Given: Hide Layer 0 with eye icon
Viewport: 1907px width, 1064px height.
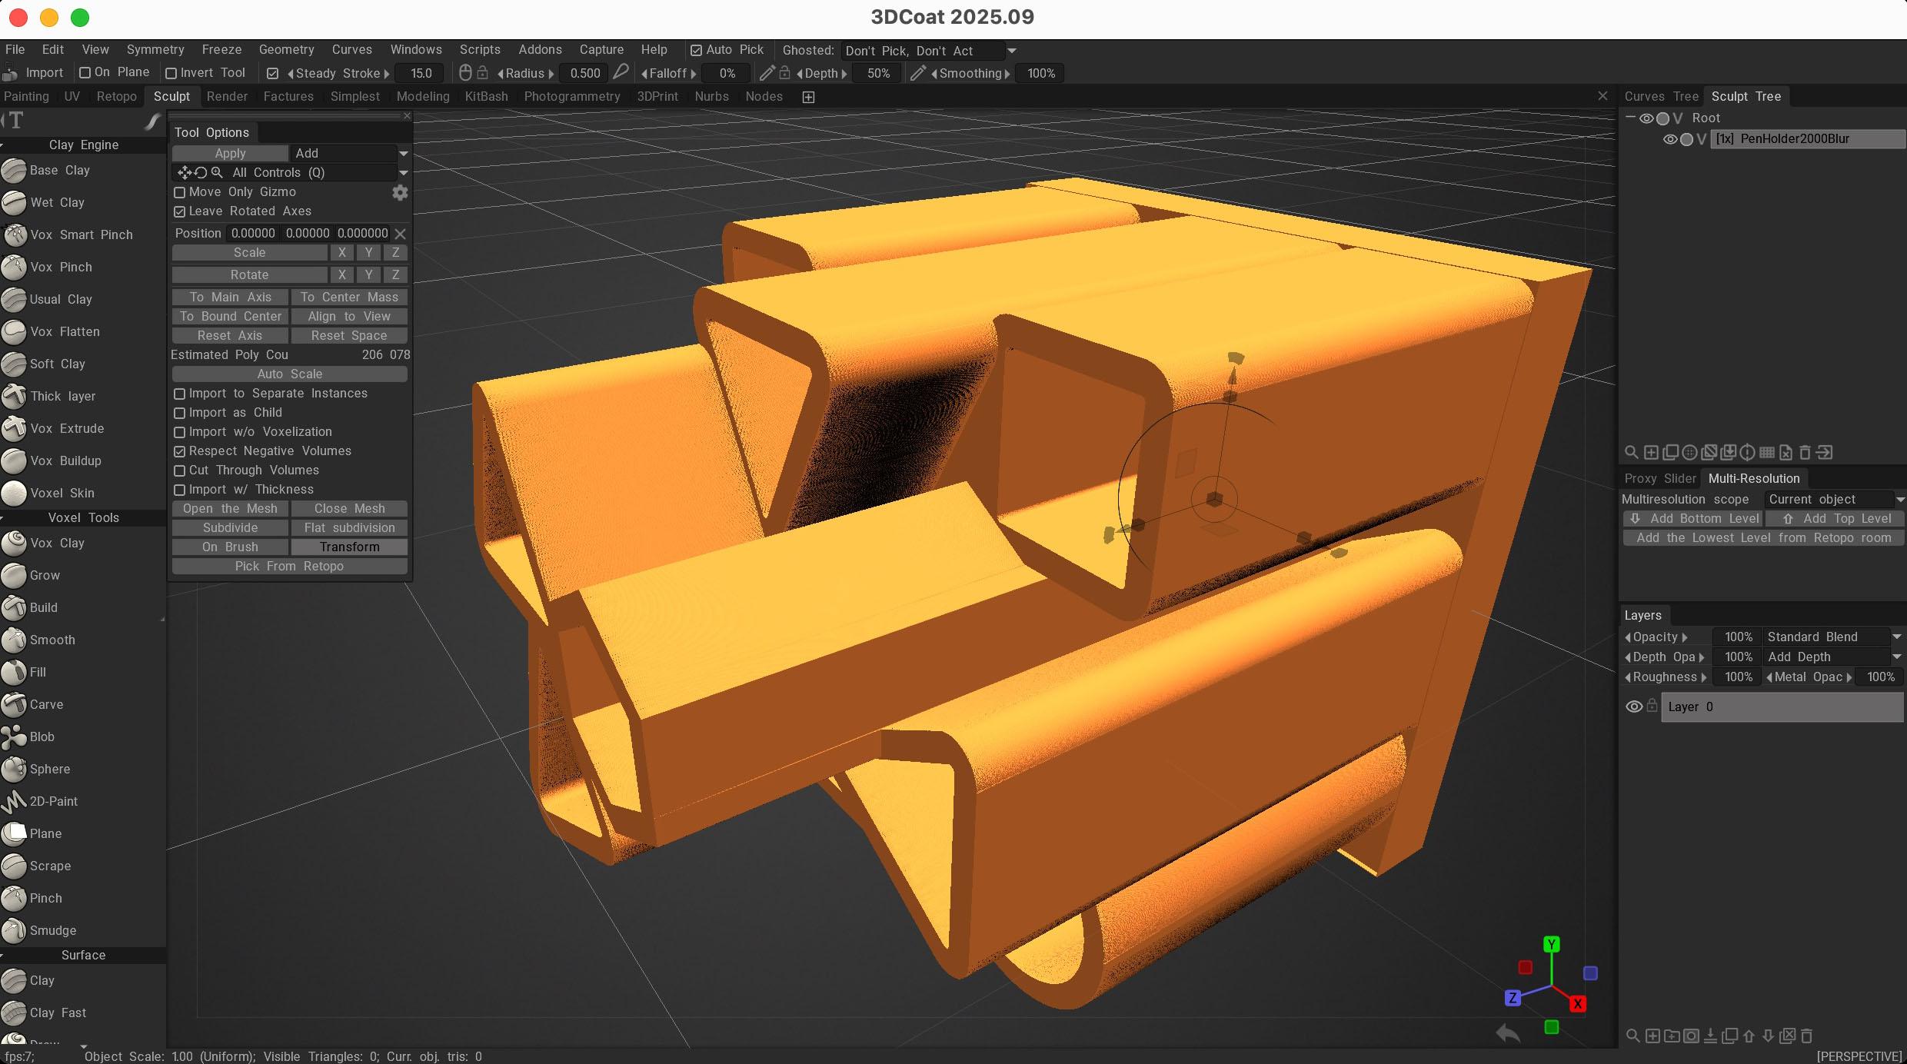Looking at the screenshot, I should tap(1634, 707).
